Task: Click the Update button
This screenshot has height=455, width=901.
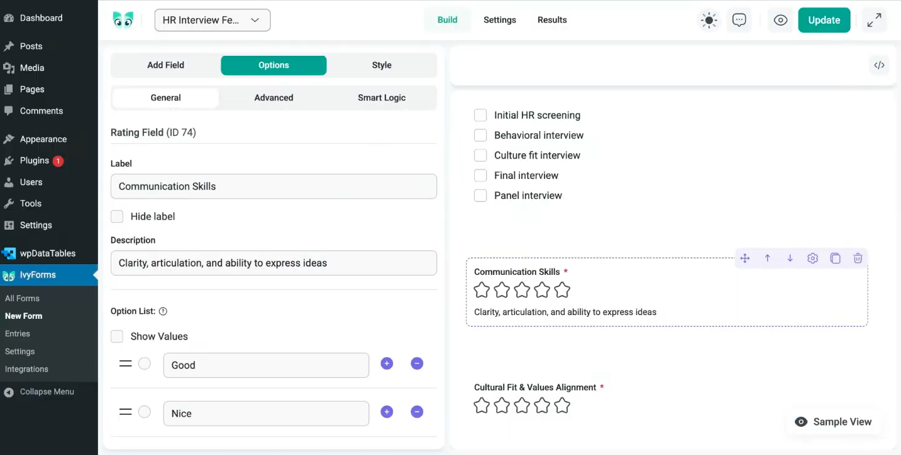Action: pyautogui.click(x=824, y=20)
